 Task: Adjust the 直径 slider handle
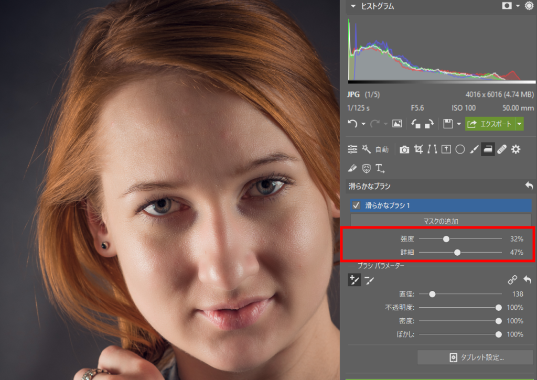[432, 294]
